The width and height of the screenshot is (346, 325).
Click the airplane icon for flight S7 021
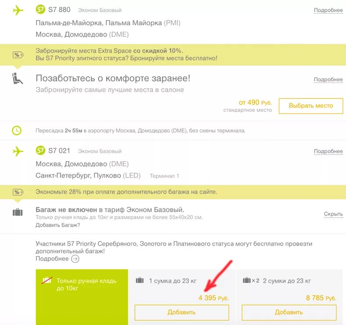click(18, 151)
